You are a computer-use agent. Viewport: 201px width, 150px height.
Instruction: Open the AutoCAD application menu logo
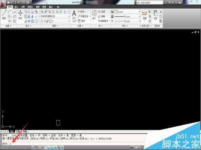[3, 4]
